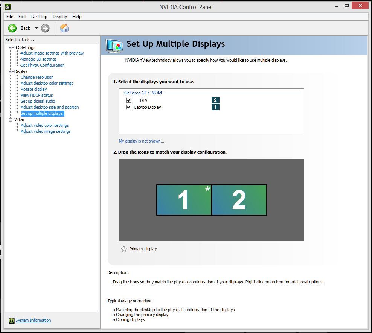Open the Help menu
The image size is (372, 333).
point(77,16)
